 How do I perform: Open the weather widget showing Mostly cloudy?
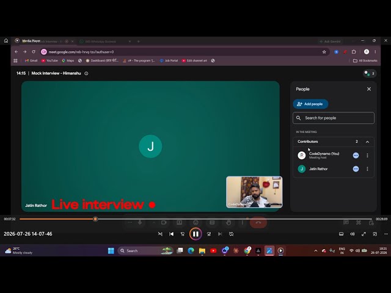(19, 251)
